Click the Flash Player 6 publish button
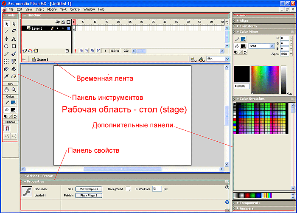The height and width of the screenshot is (213, 297). (x=89, y=195)
